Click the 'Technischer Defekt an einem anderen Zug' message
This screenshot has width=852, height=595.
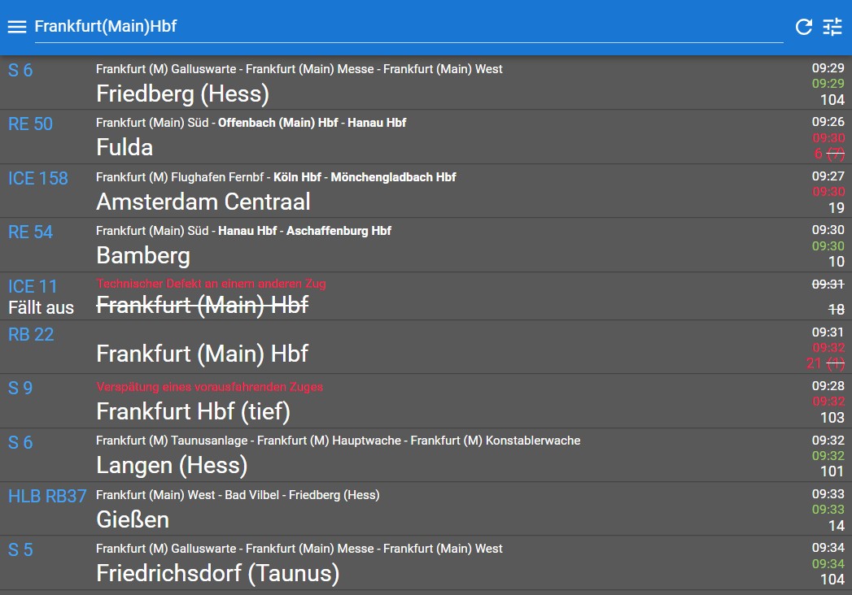pos(211,284)
